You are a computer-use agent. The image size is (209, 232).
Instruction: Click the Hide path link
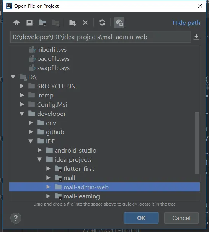[186, 23]
